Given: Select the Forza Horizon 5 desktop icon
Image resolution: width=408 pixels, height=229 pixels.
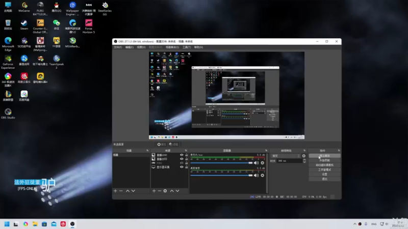Looking at the screenshot, I should tap(88, 26).
